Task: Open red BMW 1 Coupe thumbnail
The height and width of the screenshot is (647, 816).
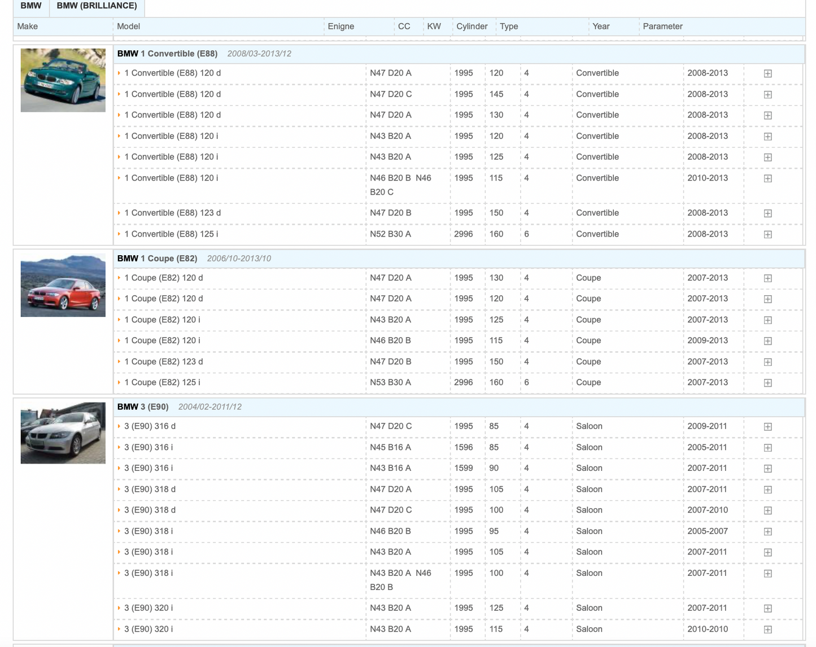Action: pyautogui.click(x=63, y=285)
